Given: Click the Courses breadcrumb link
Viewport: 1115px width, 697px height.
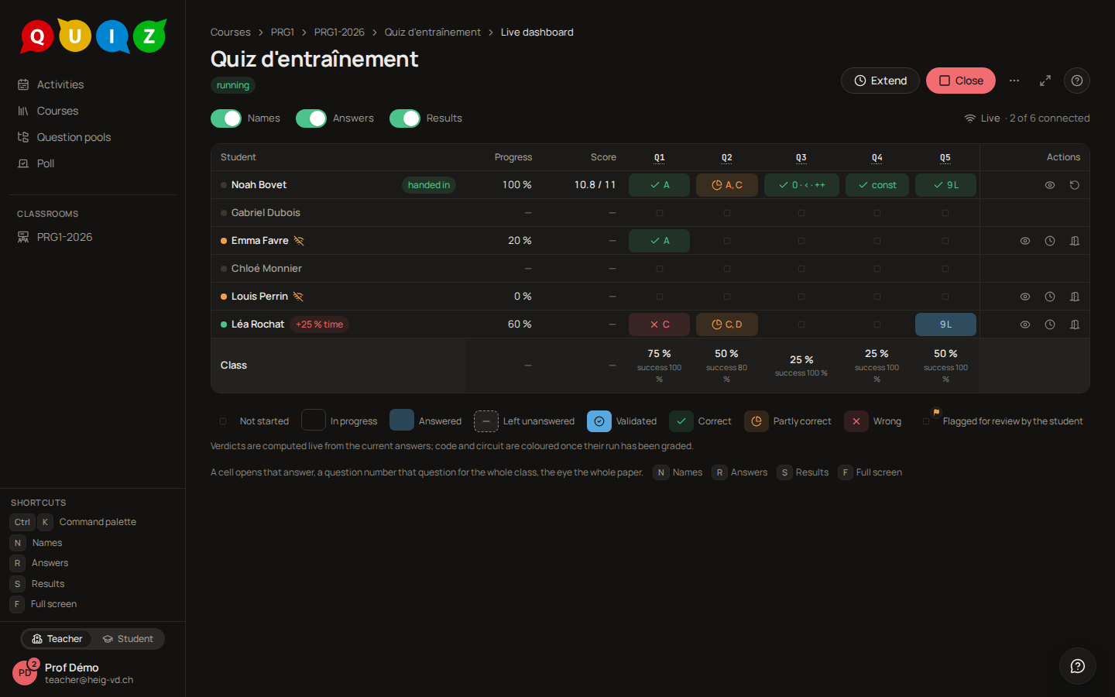Looking at the screenshot, I should [231, 33].
